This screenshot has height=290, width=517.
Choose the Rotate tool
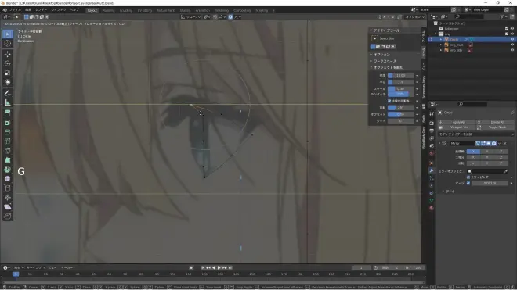pyautogui.click(x=8, y=63)
